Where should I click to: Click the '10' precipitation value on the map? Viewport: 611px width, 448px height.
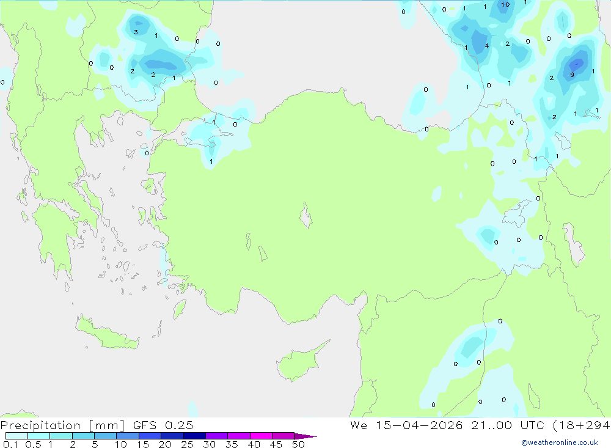pyautogui.click(x=505, y=5)
